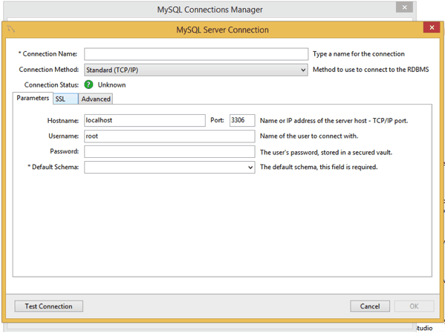445x333 pixels.
Task: Click the 'Method to use to connect to the RDBMS' text
Action: [x=371, y=70]
